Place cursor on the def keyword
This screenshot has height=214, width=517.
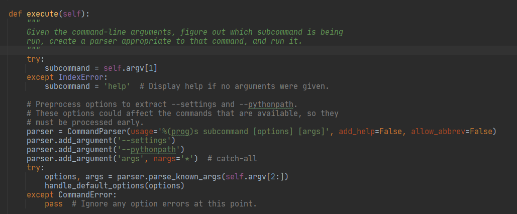(15, 14)
